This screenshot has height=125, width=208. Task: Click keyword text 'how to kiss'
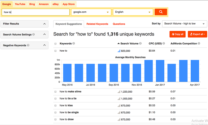[x=66, y=105]
